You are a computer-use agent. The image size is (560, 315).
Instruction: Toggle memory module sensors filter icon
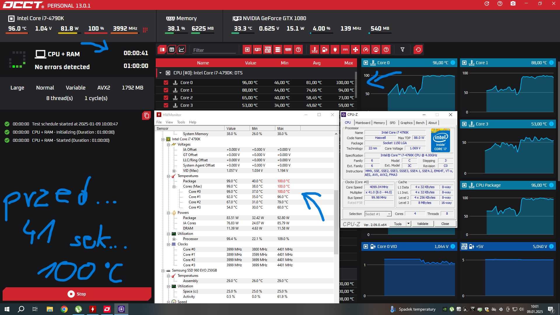[x=288, y=50]
